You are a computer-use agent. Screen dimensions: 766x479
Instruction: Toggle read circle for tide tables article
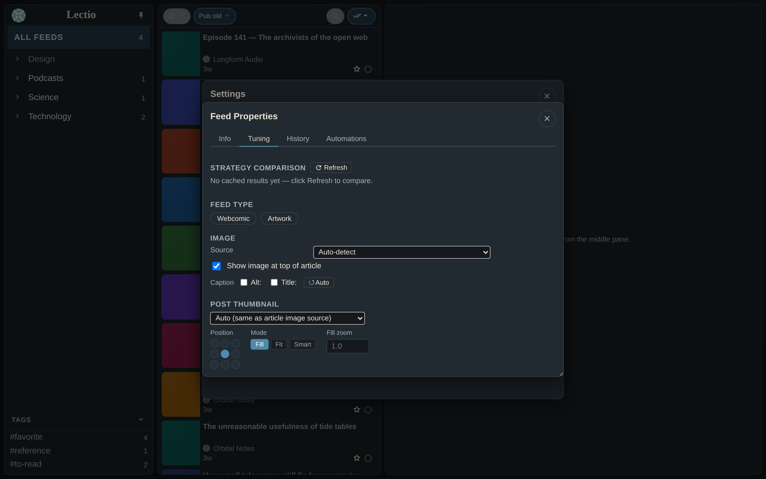point(368,458)
